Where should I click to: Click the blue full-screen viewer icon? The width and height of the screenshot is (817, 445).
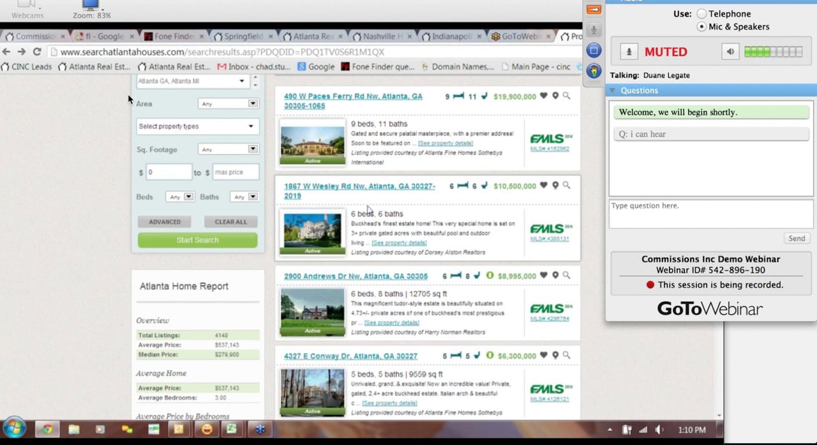click(594, 50)
